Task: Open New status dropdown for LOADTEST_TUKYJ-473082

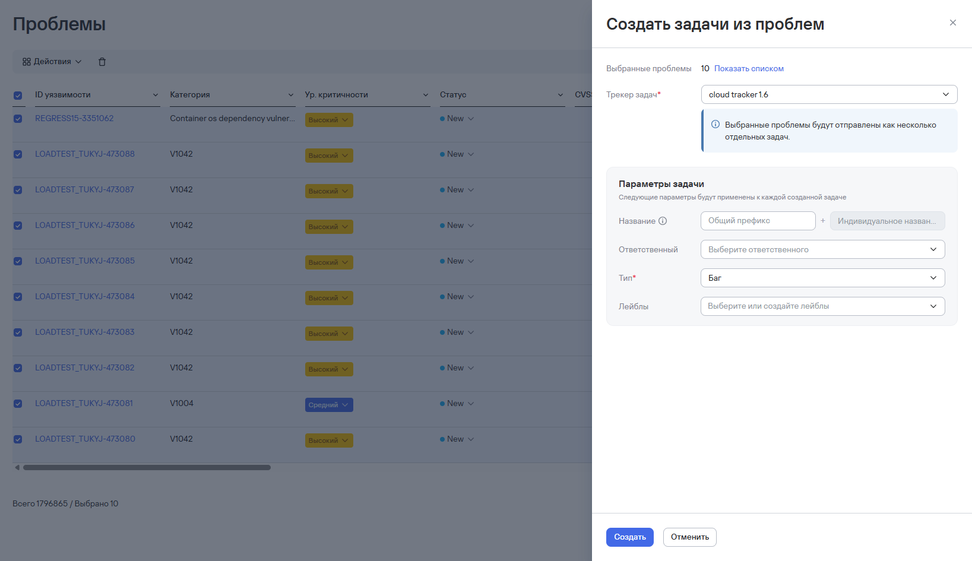Action: click(x=457, y=368)
